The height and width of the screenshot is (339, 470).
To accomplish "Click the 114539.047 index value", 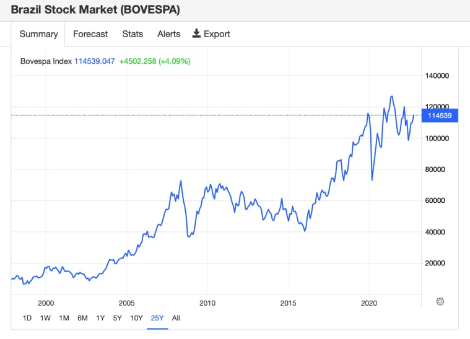I will pyautogui.click(x=94, y=61).
